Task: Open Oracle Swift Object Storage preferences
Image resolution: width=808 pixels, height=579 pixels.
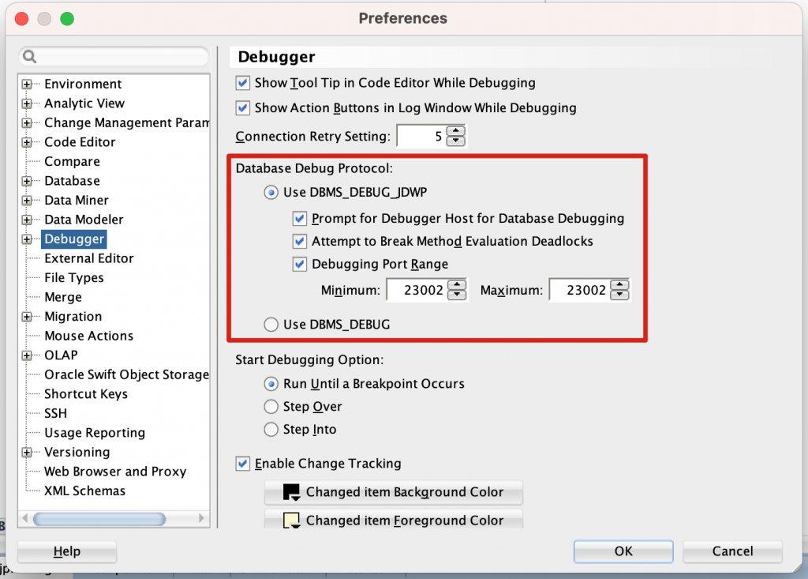Action: [126, 374]
